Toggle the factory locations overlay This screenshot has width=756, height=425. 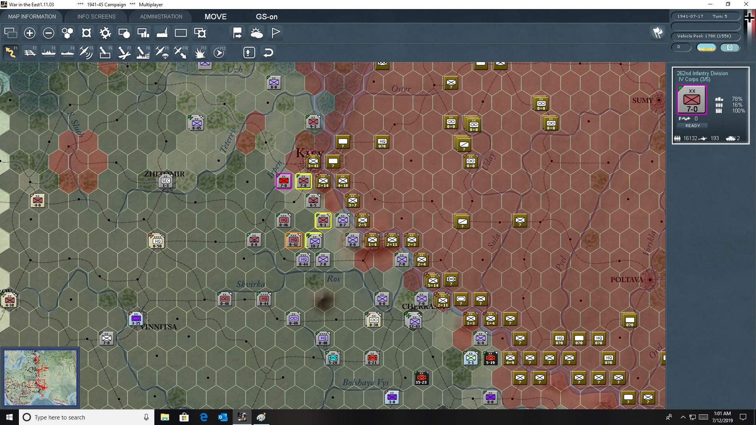(161, 33)
